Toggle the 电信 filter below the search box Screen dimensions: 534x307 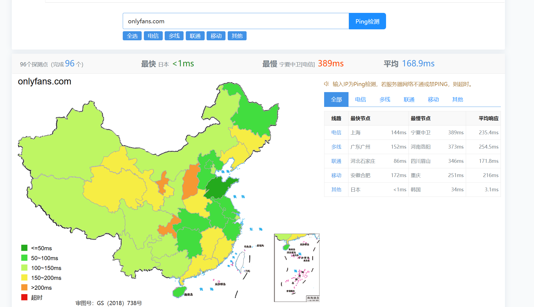(153, 36)
